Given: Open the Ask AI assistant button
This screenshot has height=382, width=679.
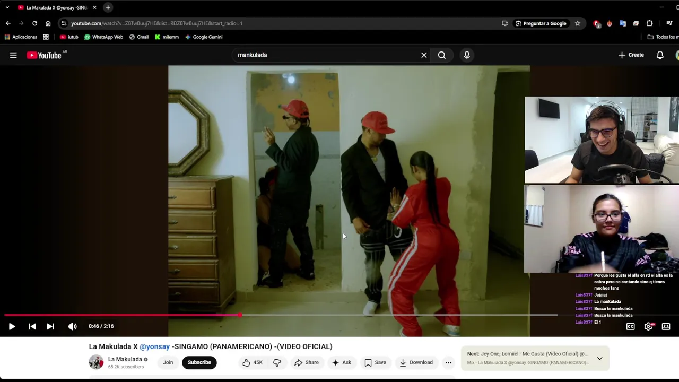Looking at the screenshot, I should click(341, 362).
